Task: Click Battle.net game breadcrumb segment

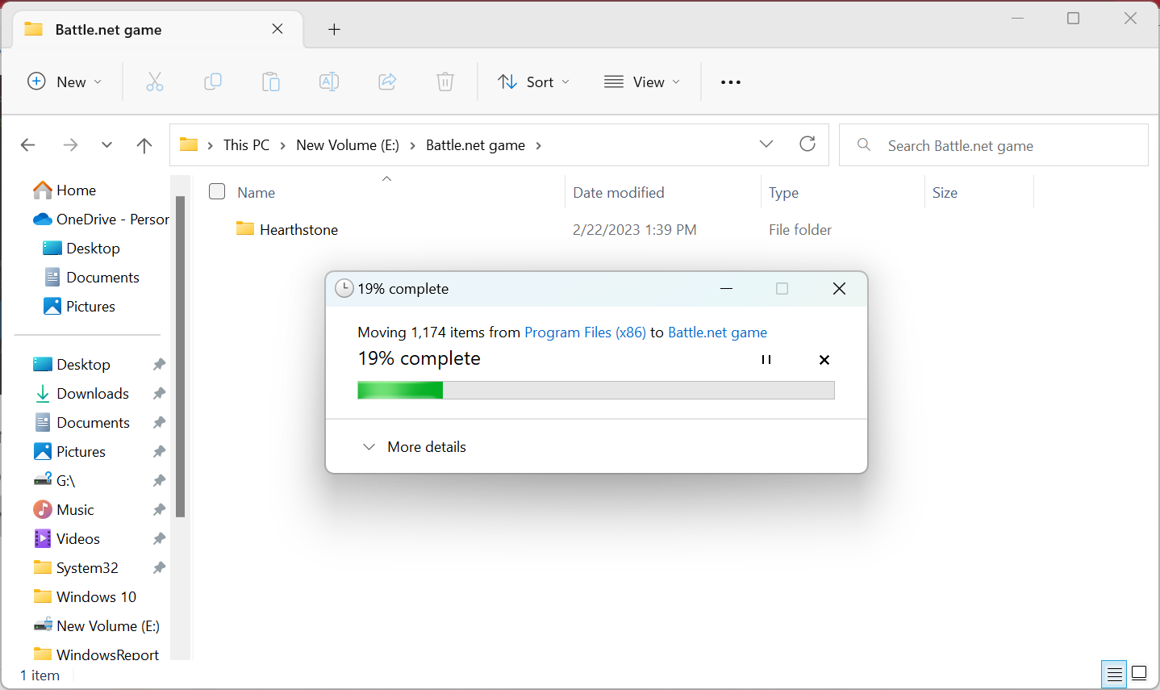Action: (x=475, y=145)
